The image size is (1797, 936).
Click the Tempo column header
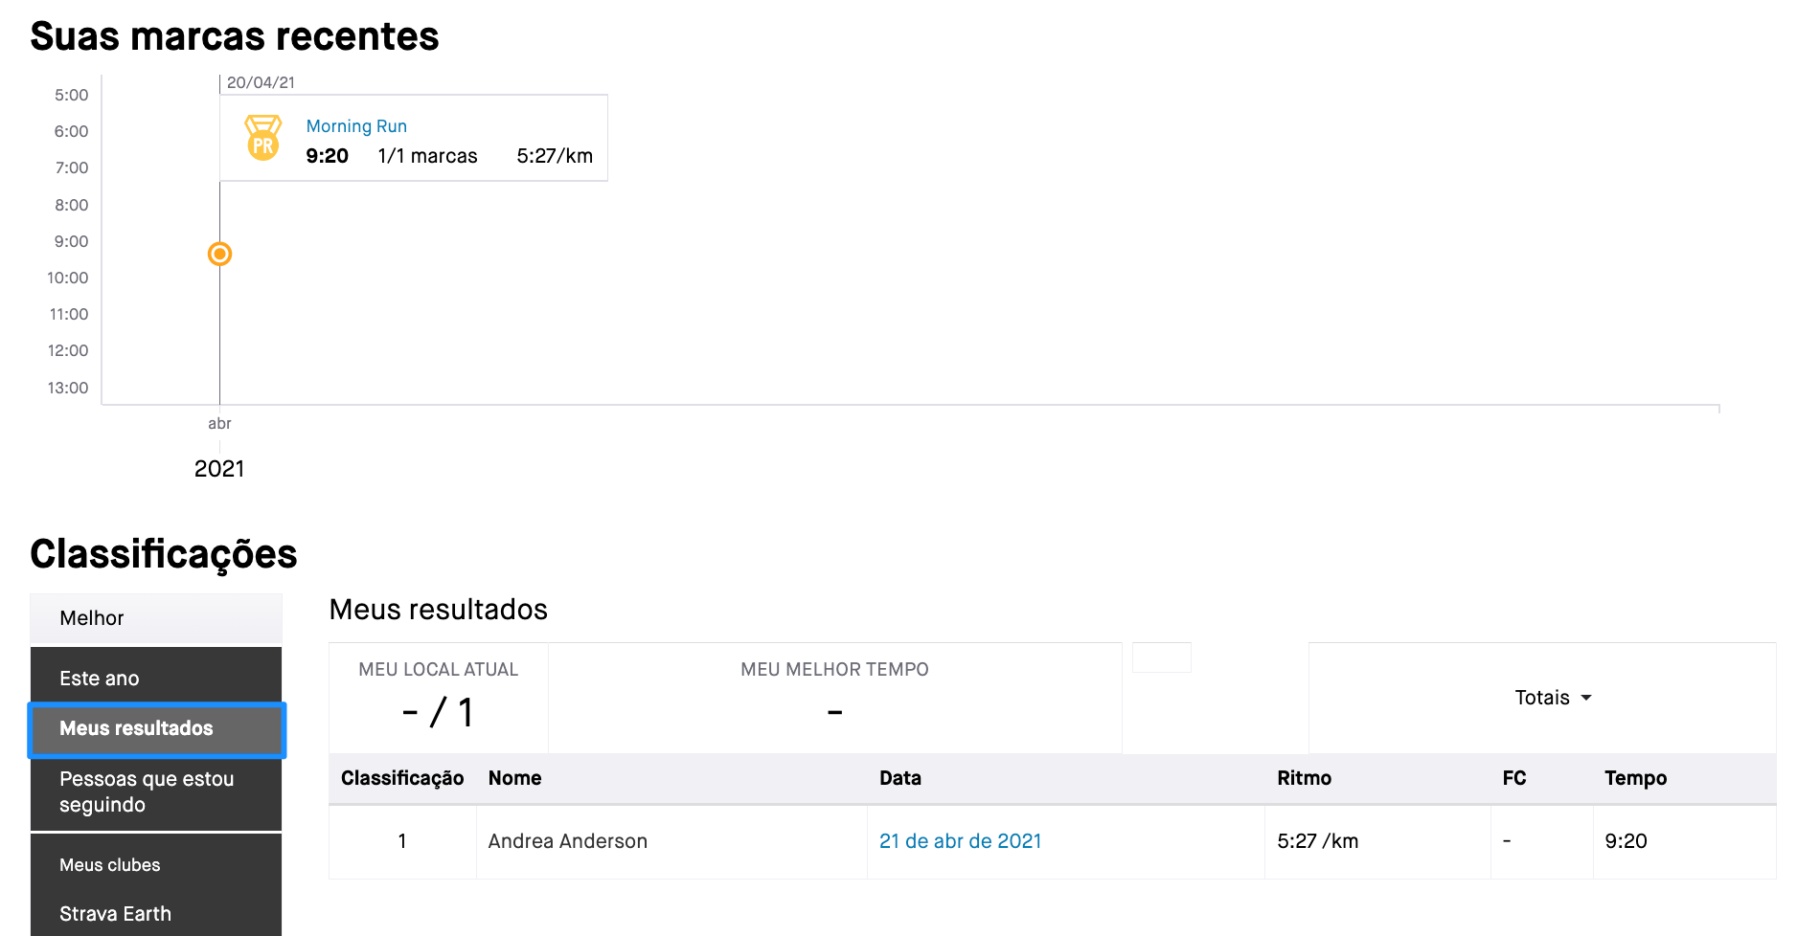coord(1635,778)
